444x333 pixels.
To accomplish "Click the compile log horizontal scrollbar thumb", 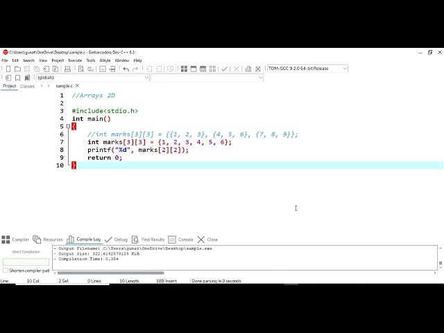I will point(111,273).
